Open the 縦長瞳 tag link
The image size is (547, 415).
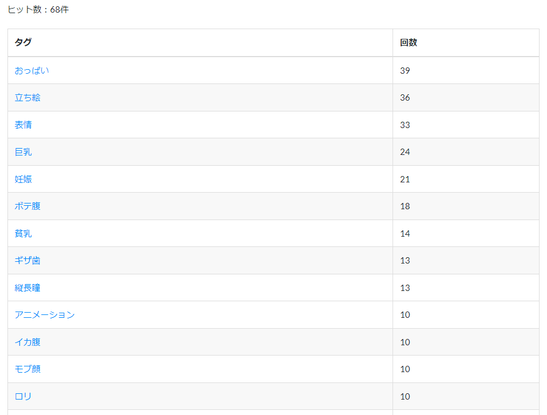pos(27,288)
